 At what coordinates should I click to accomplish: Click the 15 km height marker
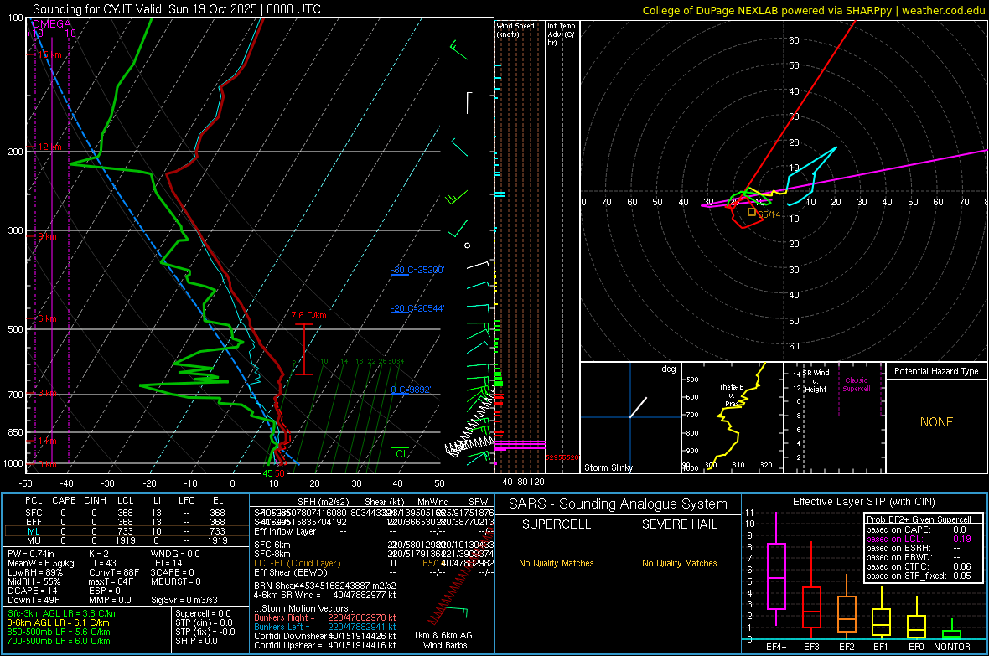(x=49, y=55)
